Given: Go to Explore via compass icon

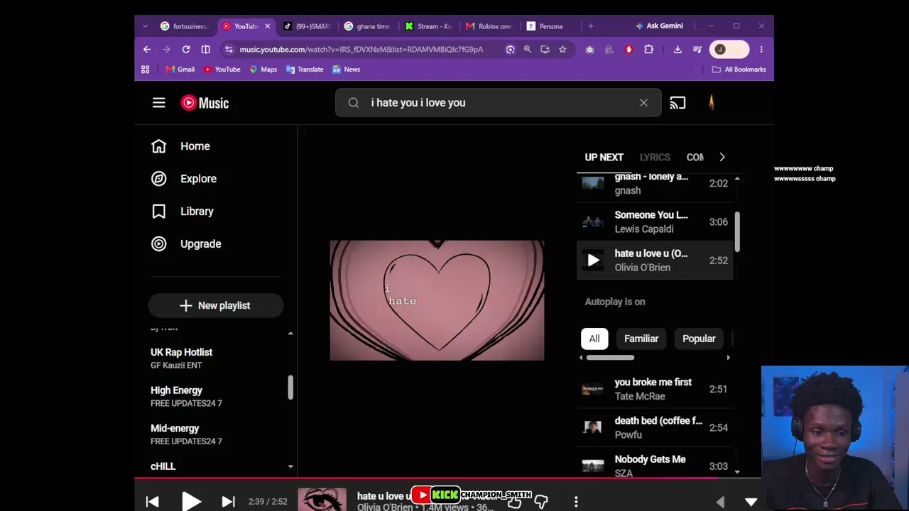Looking at the screenshot, I should (158, 179).
